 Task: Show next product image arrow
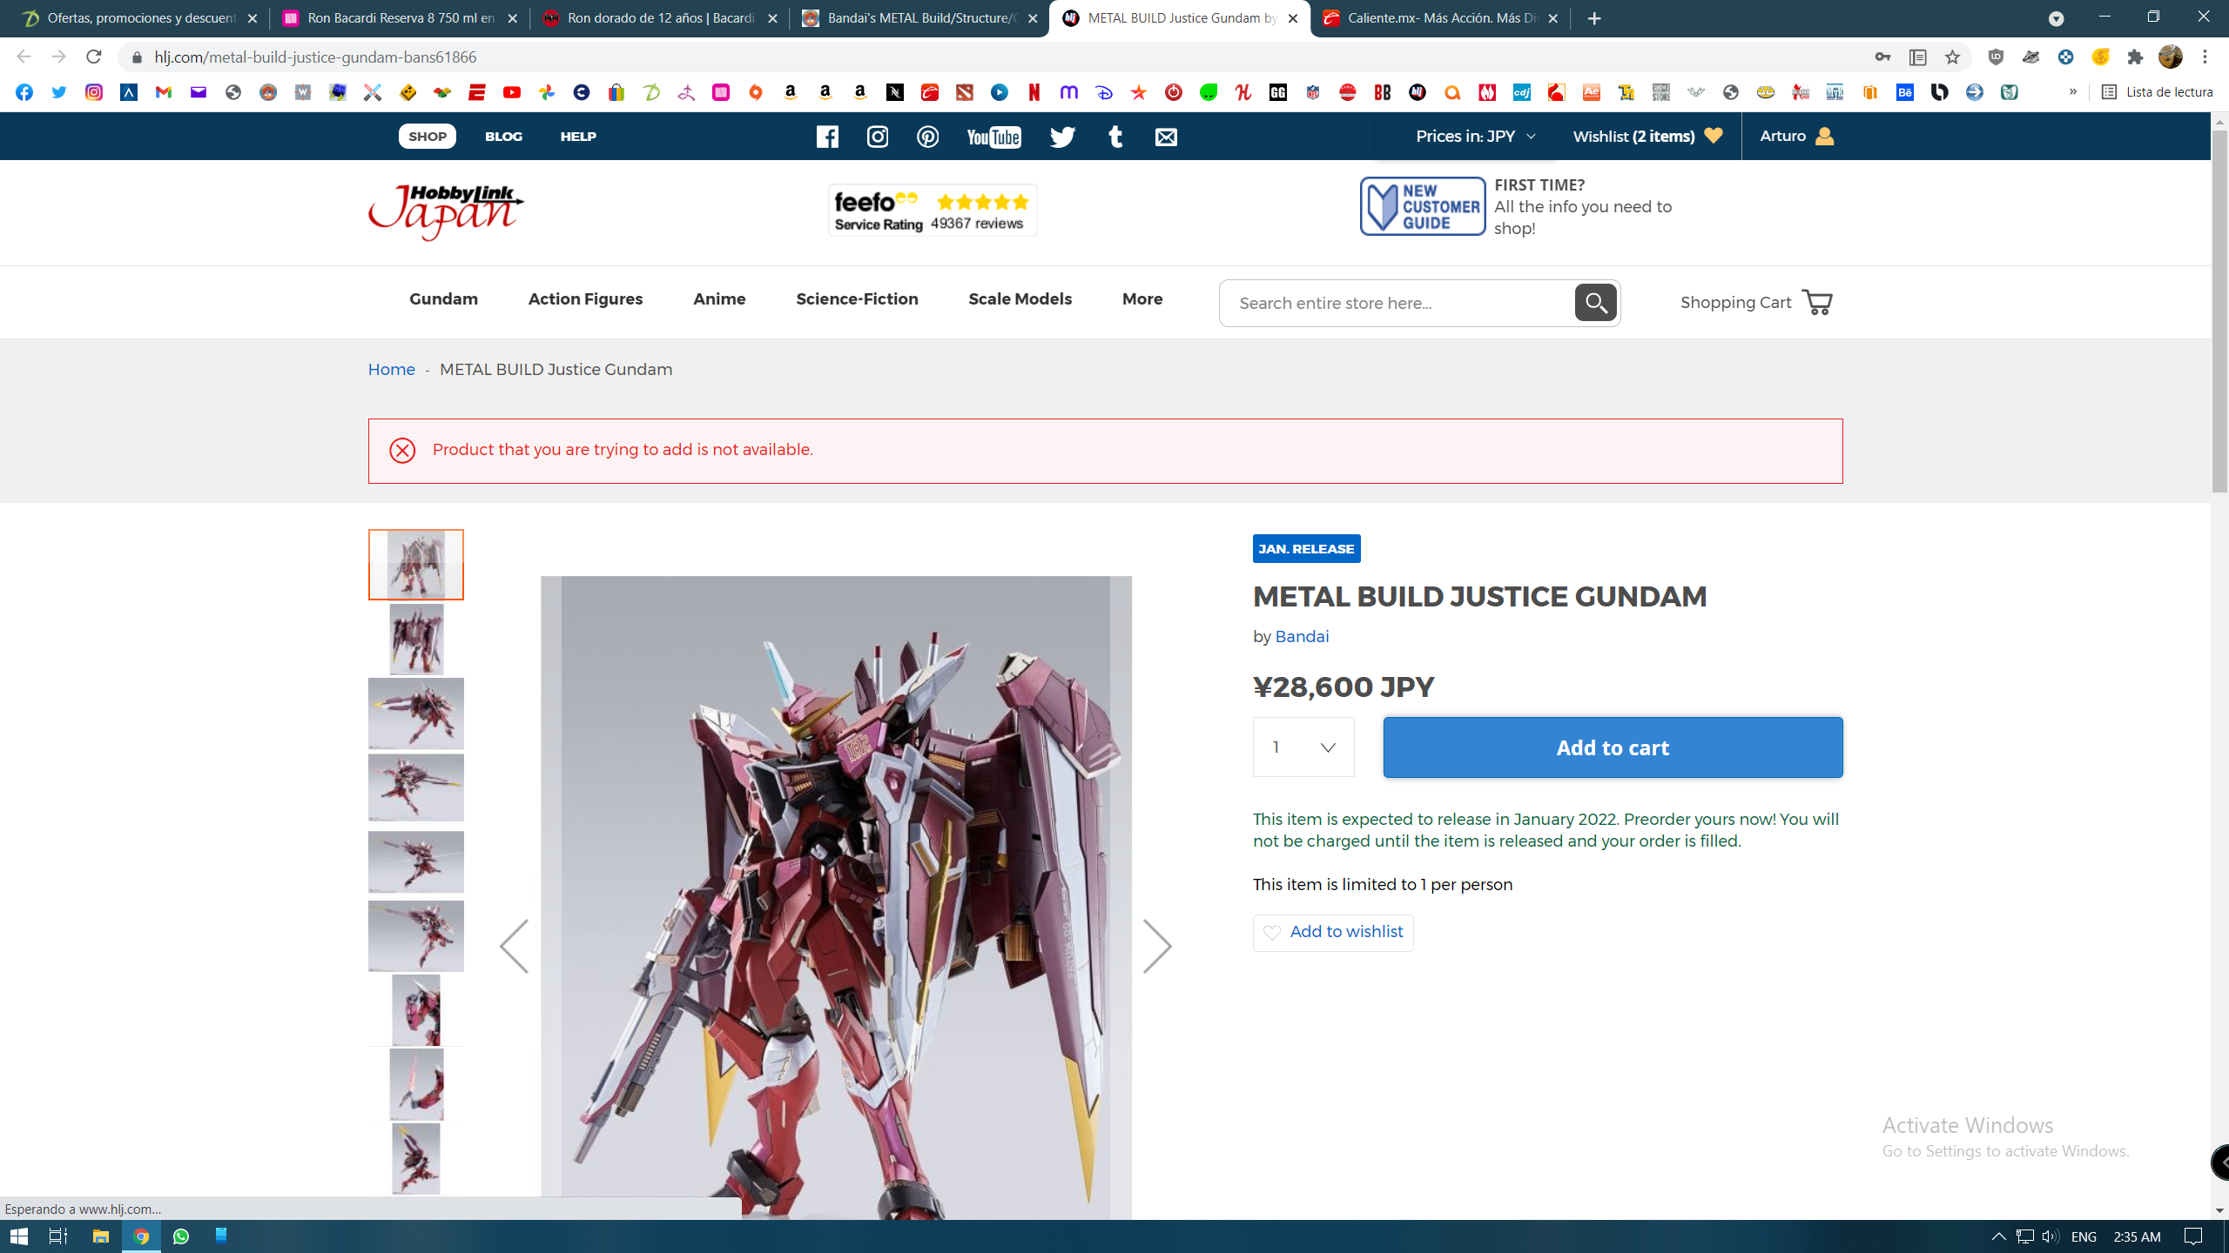point(1157,946)
